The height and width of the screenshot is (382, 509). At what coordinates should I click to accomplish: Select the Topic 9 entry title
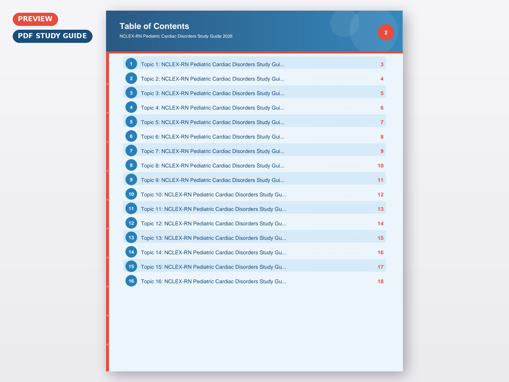point(213,180)
